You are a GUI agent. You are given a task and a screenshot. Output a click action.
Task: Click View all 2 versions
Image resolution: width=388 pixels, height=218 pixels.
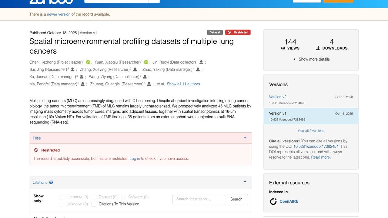pyautogui.click(x=311, y=131)
